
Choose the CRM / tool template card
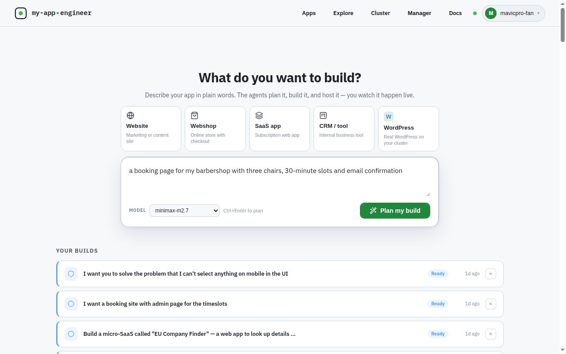344,129
